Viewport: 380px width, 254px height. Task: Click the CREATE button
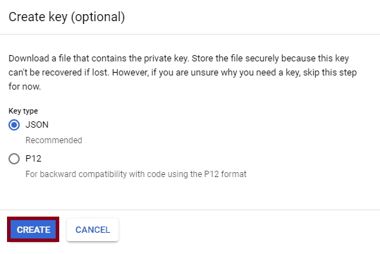pos(33,229)
